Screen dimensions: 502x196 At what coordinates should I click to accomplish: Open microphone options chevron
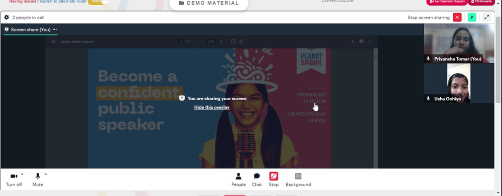[46, 174]
